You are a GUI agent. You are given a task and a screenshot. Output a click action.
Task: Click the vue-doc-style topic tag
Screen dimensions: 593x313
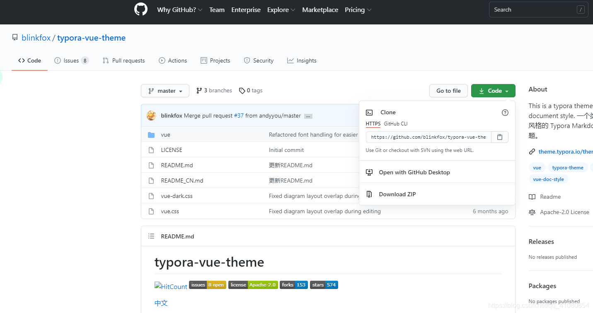tap(548, 179)
